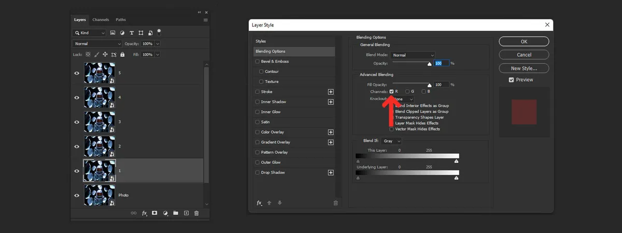The height and width of the screenshot is (233, 622).
Task: Prevent artboard auto-nesting lock icon
Action: 114,54
